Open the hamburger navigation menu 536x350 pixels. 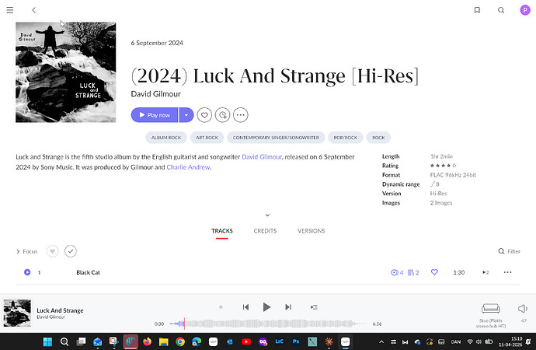pos(10,10)
